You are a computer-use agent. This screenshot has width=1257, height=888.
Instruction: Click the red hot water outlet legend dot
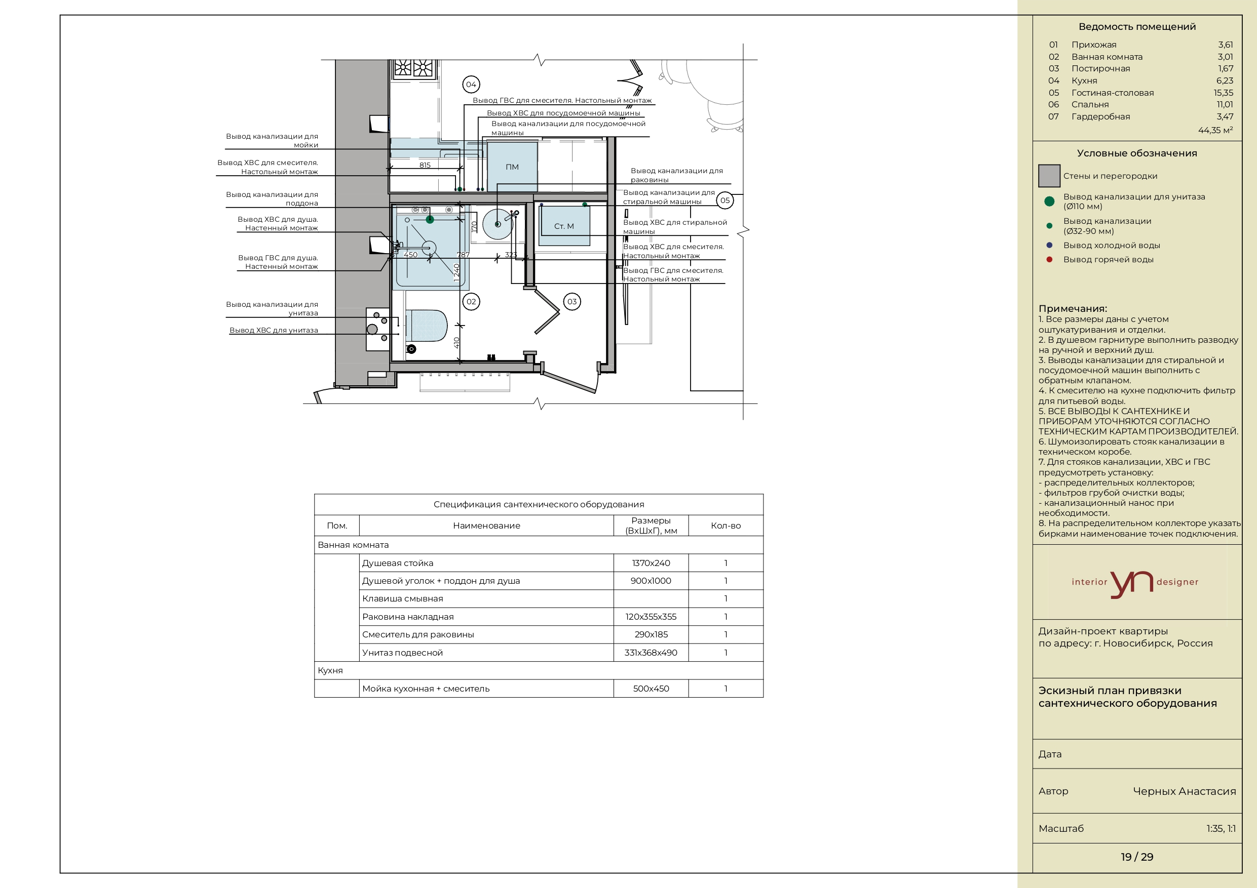1049,259
